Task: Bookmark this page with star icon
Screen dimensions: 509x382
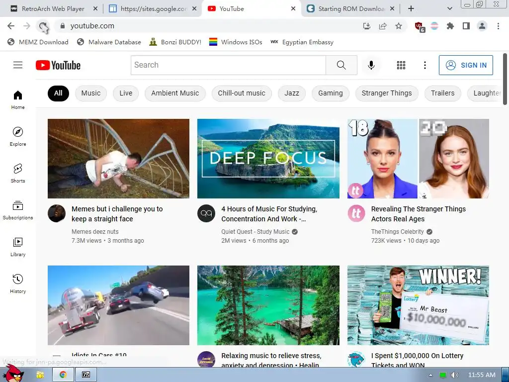Action: click(x=399, y=26)
